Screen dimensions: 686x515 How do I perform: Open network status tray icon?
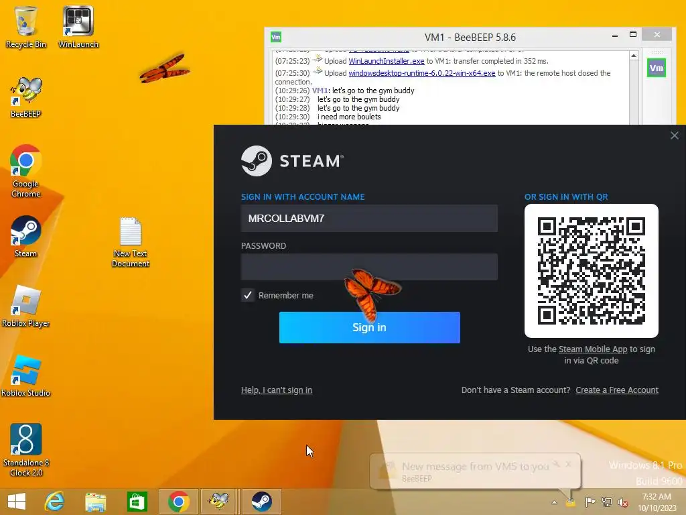(x=607, y=502)
